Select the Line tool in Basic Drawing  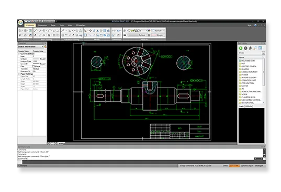[36, 31]
